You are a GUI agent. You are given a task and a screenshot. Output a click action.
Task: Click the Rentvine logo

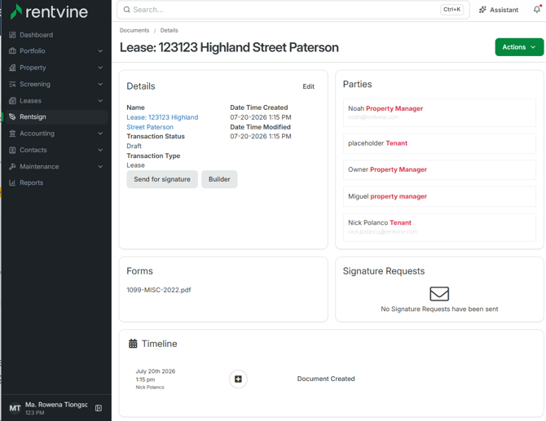click(x=49, y=12)
